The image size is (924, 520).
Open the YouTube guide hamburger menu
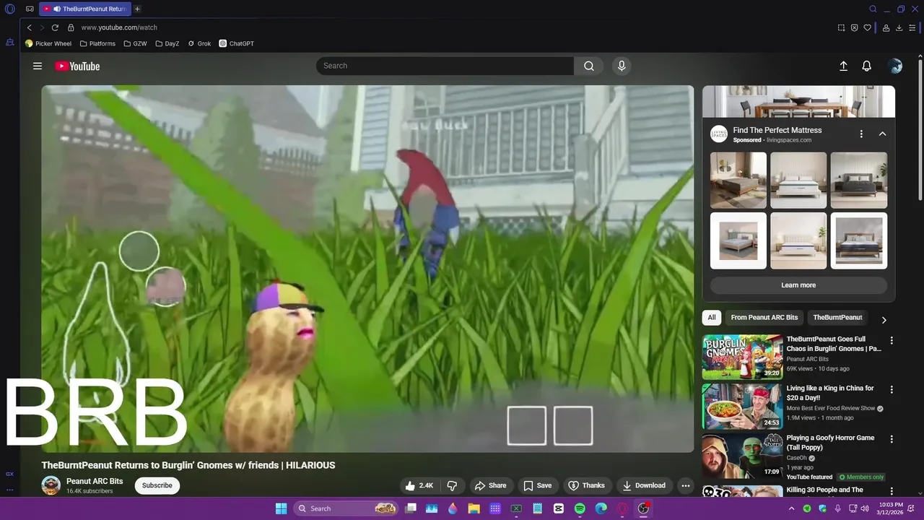click(38, 66)
